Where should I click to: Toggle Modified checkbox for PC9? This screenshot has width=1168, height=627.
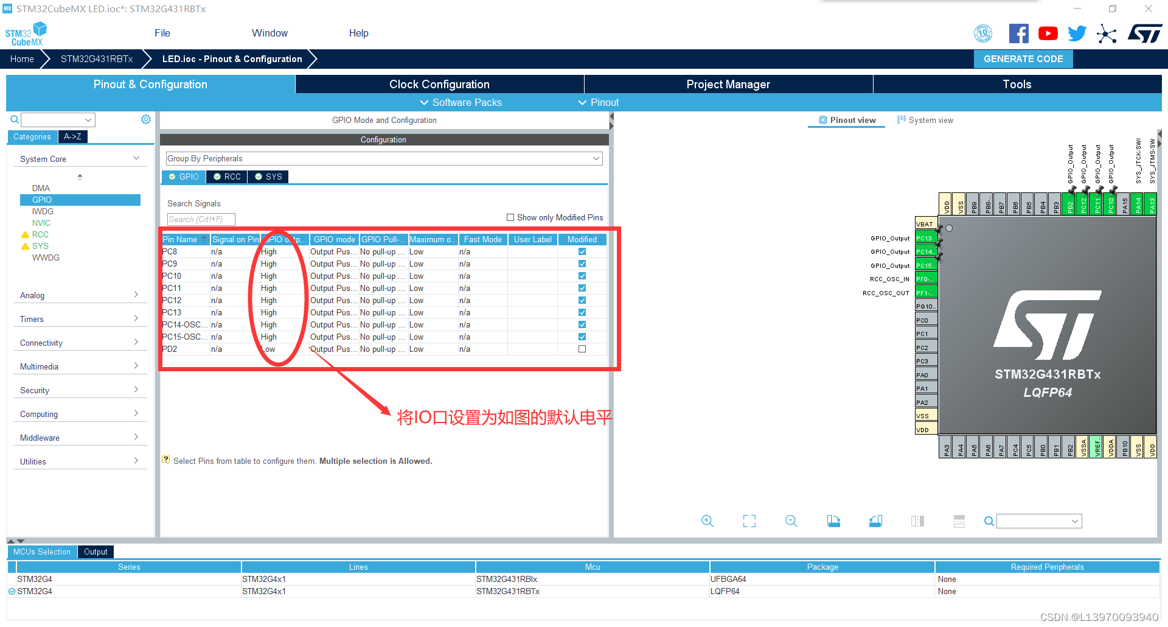pyautogui.click(x=582, y=264)
